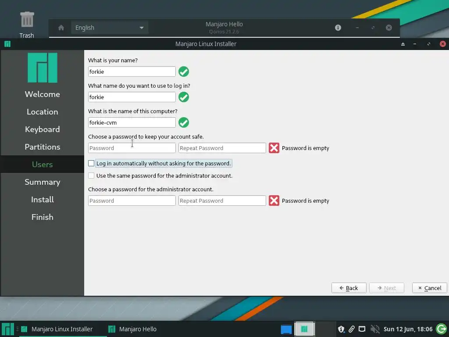Click the green Manjaro tray icon in taskbar
The image size is (449, 337).
coord(304,329)
